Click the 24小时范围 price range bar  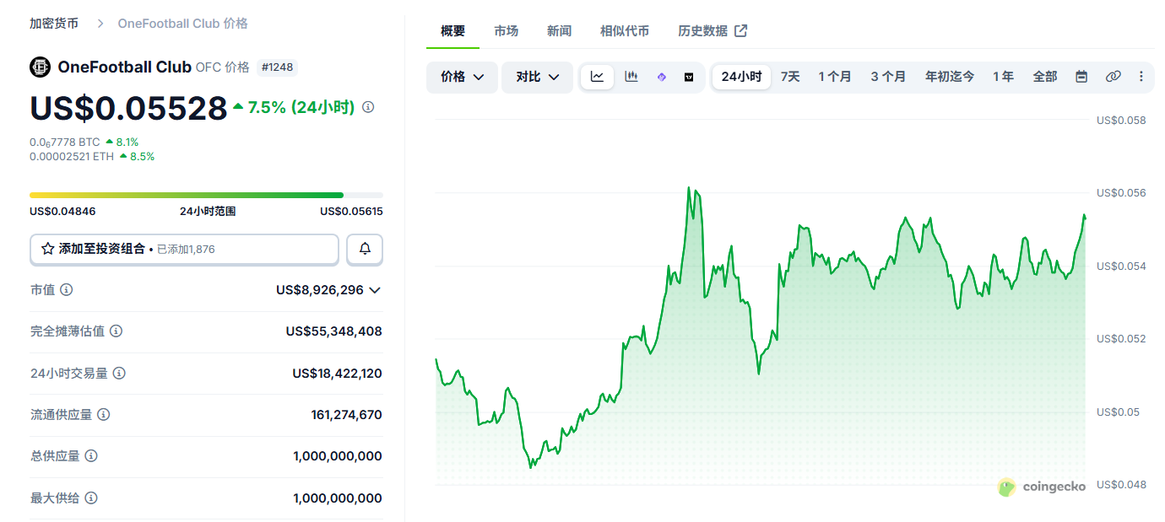[x=206, y=195]
